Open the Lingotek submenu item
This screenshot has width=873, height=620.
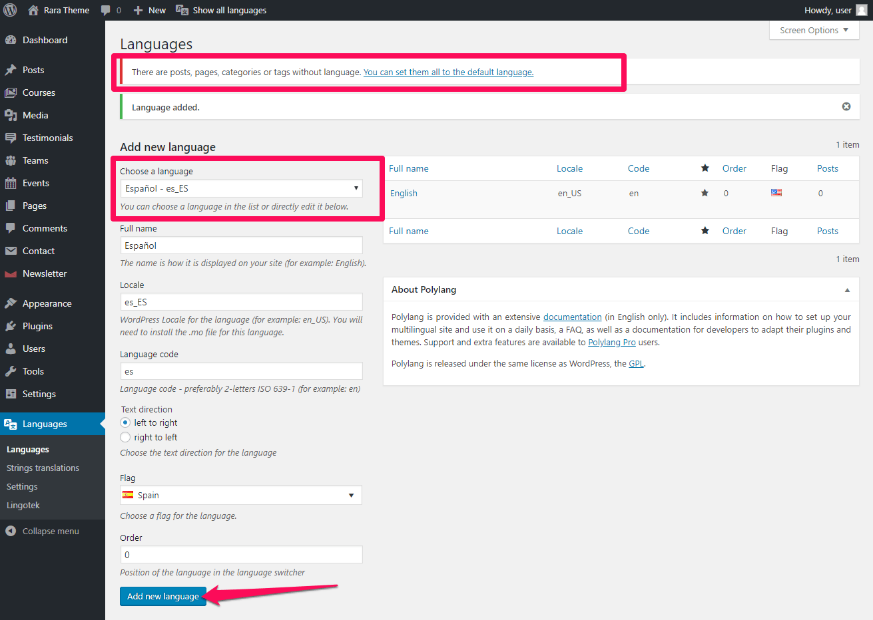click(23, 505)
